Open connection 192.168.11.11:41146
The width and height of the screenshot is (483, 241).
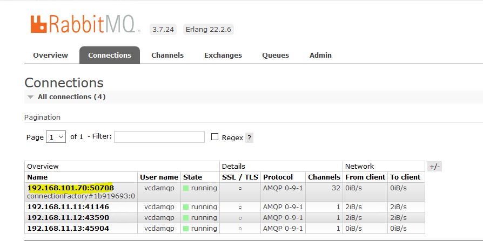68,207
